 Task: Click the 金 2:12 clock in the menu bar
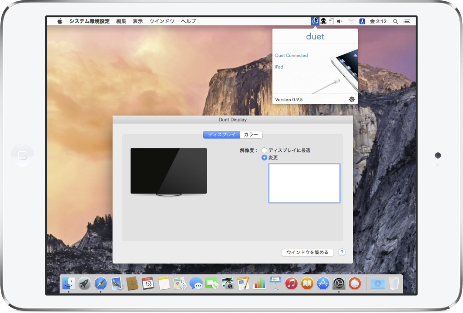[378, 21]
